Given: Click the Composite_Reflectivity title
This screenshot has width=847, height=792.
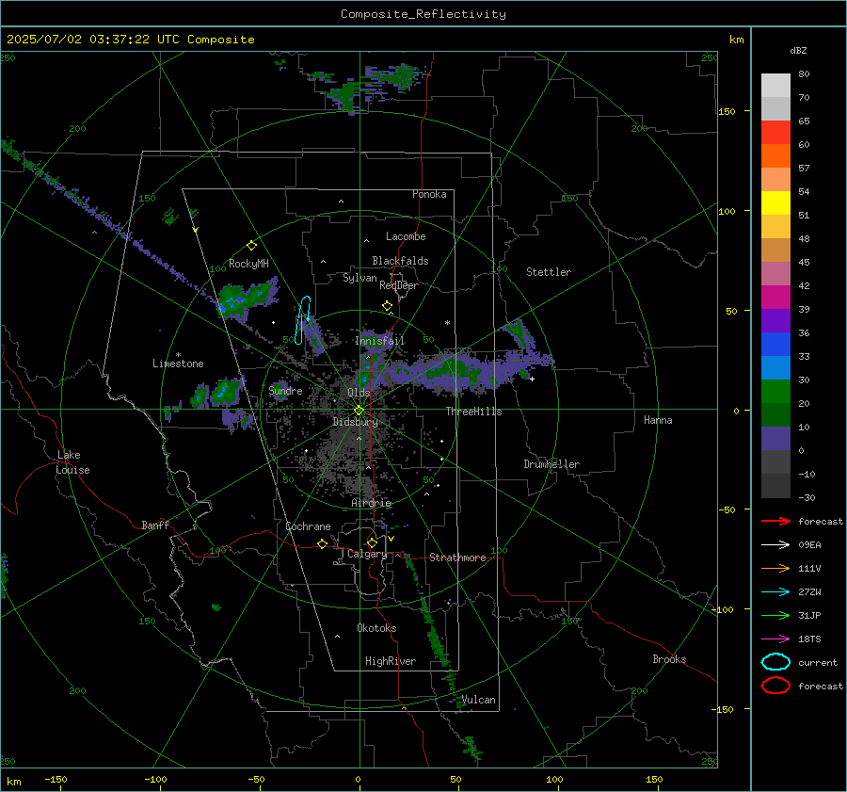Looking at the screenshot, I should 423,14.
